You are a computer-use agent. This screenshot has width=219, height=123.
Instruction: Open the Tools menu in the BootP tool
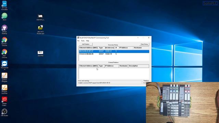[83, 41]
